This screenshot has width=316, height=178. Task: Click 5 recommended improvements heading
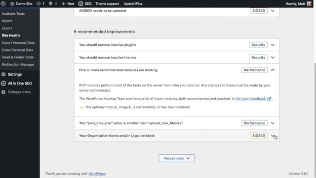(x=104, y=32)
